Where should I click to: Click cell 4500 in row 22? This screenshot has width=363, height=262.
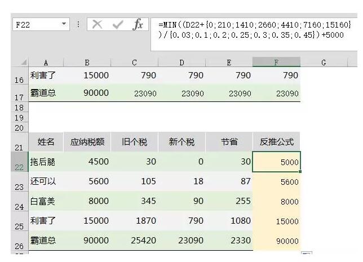pos(87,162)
